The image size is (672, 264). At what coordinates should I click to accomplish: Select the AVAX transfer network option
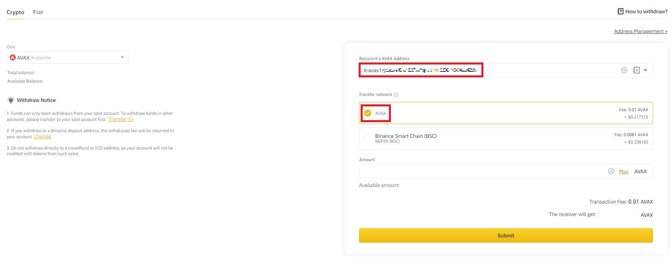tap(506, 113)
